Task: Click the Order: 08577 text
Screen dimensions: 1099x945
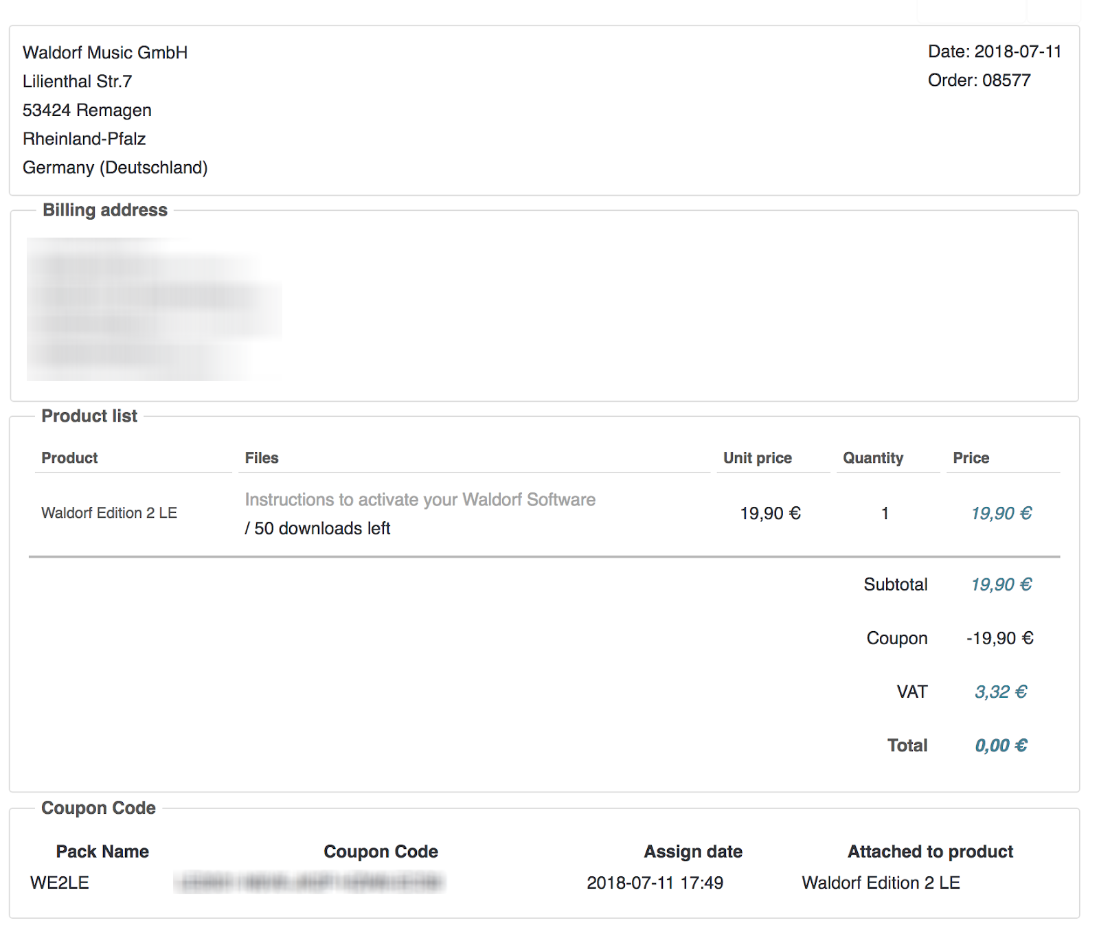Action: coord(979,80)
